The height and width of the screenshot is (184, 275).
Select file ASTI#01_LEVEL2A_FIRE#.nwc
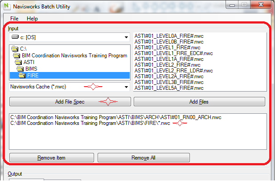pyautogui.click(x=169, y=76)
